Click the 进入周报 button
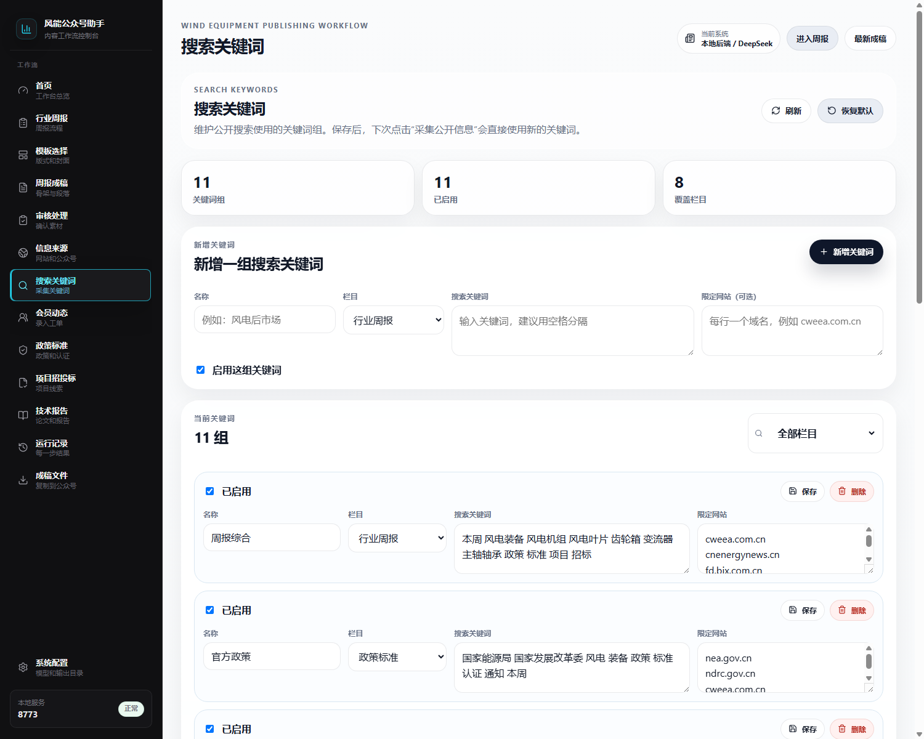The width and height of the screenshot is (924, 739). 812,39
